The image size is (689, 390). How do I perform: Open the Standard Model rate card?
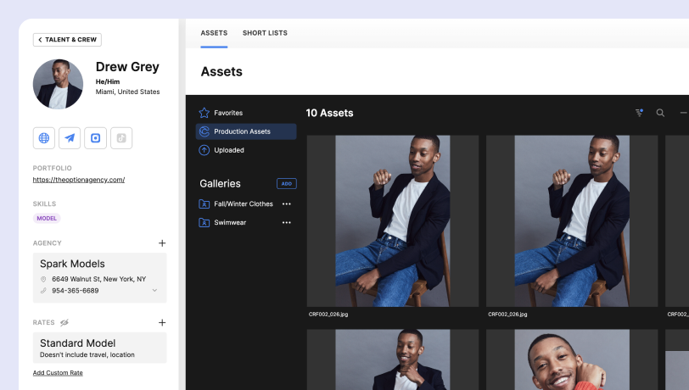point(100,348)
